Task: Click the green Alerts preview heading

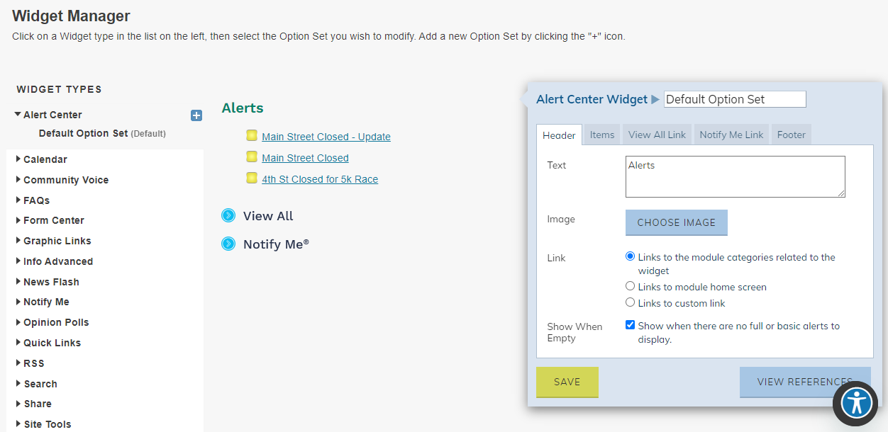Action: [243, 108]
